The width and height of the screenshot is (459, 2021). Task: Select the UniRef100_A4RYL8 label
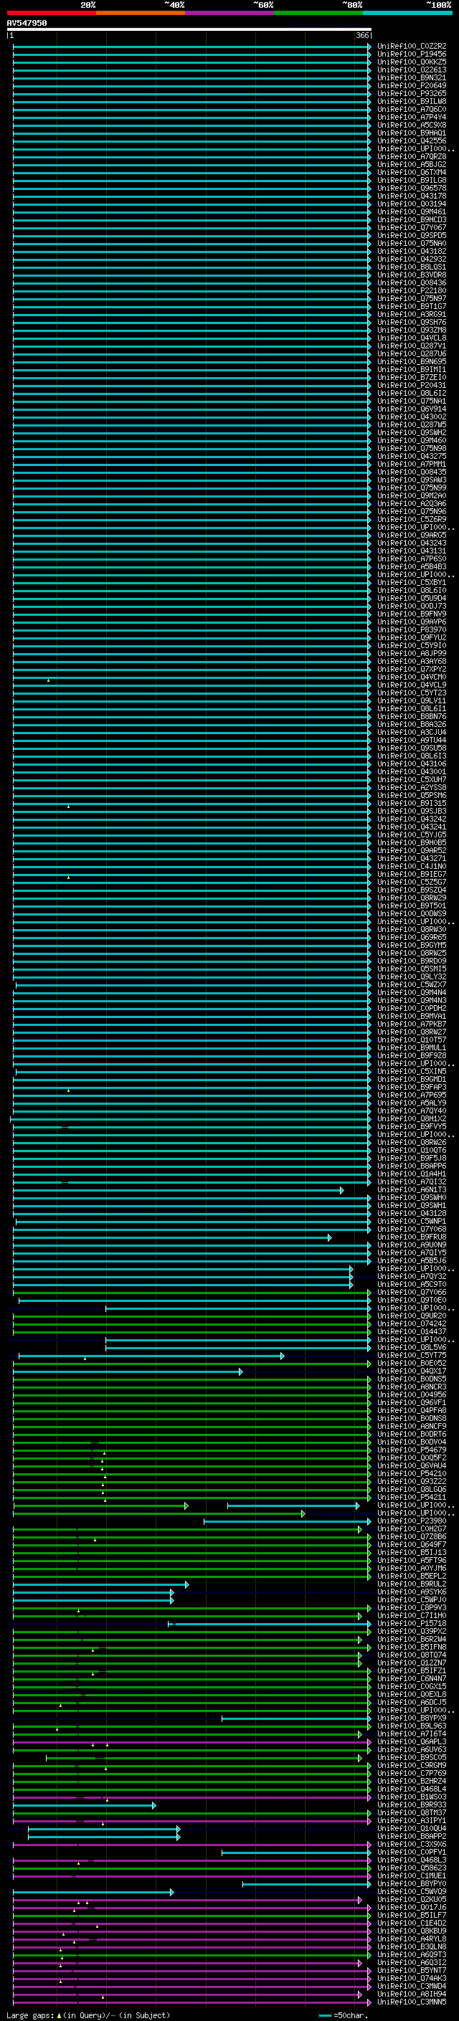coord(412,1939)
